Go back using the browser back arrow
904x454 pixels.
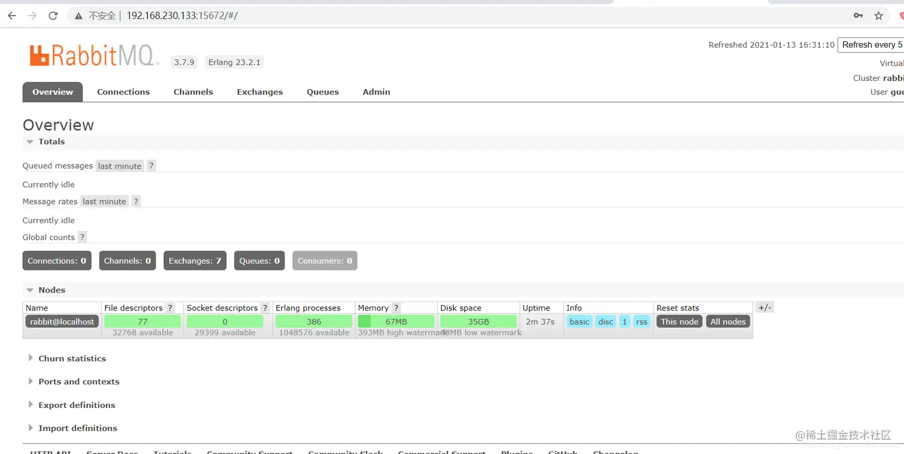click(x=12, y=16)
